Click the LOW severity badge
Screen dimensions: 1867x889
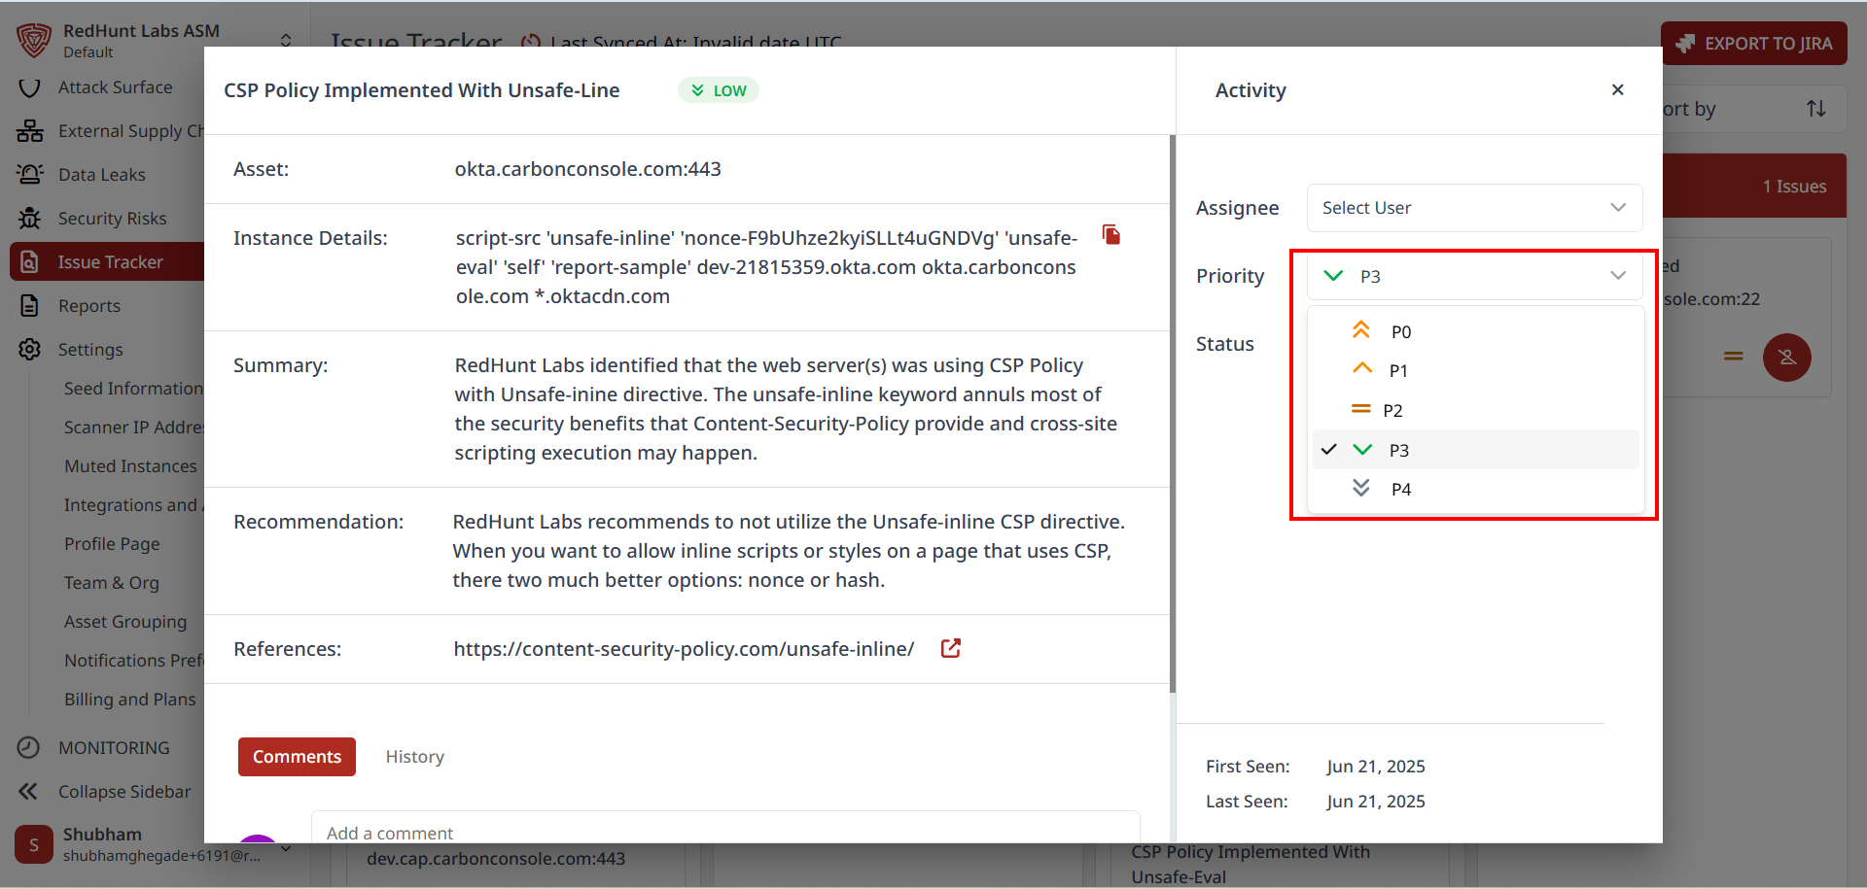point(719,90)
